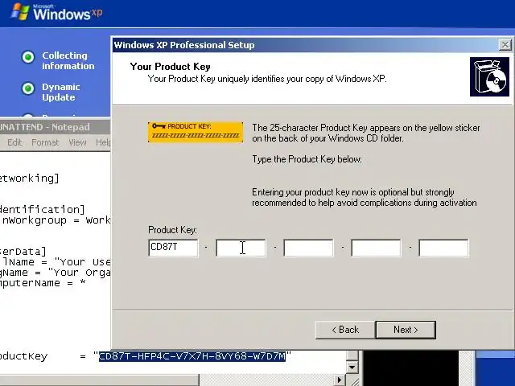Click the Next button in Setup
This screenshot has width=515, height=386.
[x=406, y=330]
